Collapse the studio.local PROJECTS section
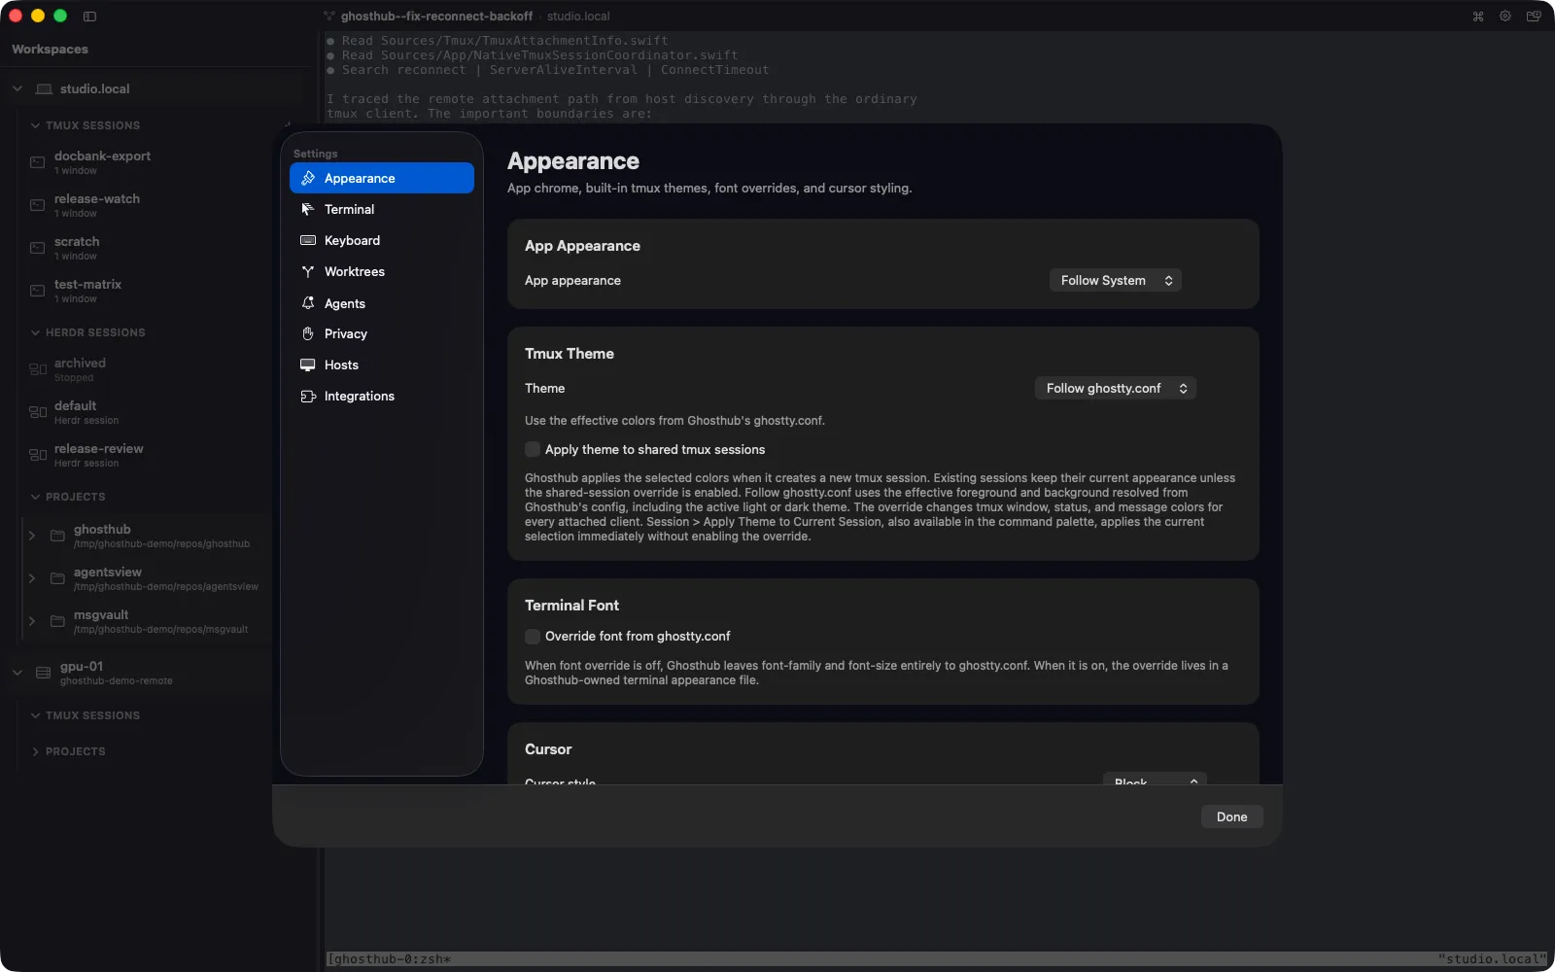Screen dimensions: 1555x972 (x=36, y=497)
